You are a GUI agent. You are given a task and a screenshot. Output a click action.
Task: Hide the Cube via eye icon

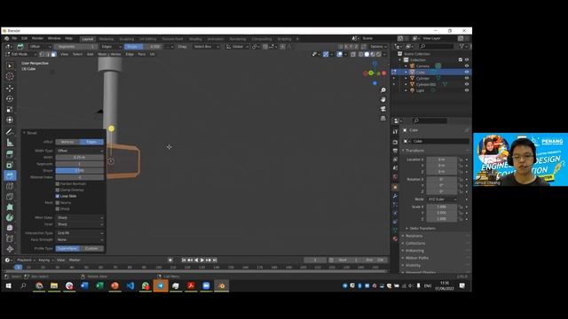[467, 72]
